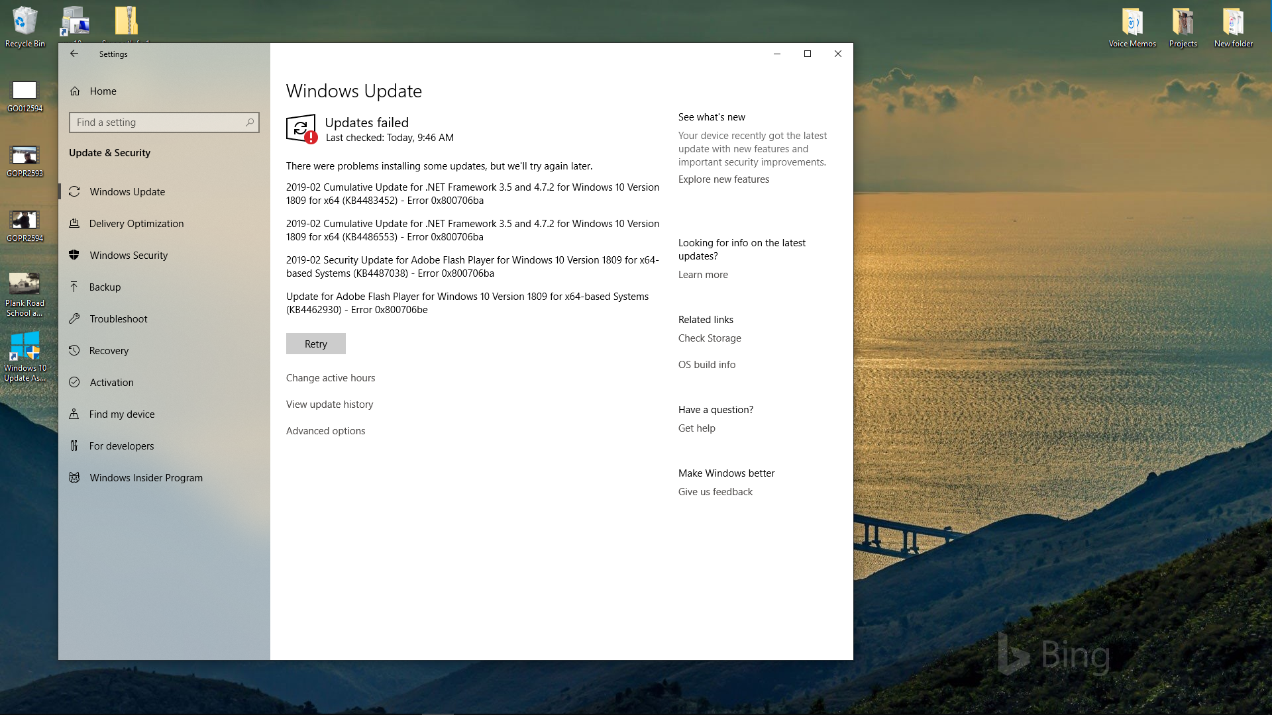Open the Backup section
Image resolution: width=1272 pixels, height=715 pixels.
click(x=105, y=287)
